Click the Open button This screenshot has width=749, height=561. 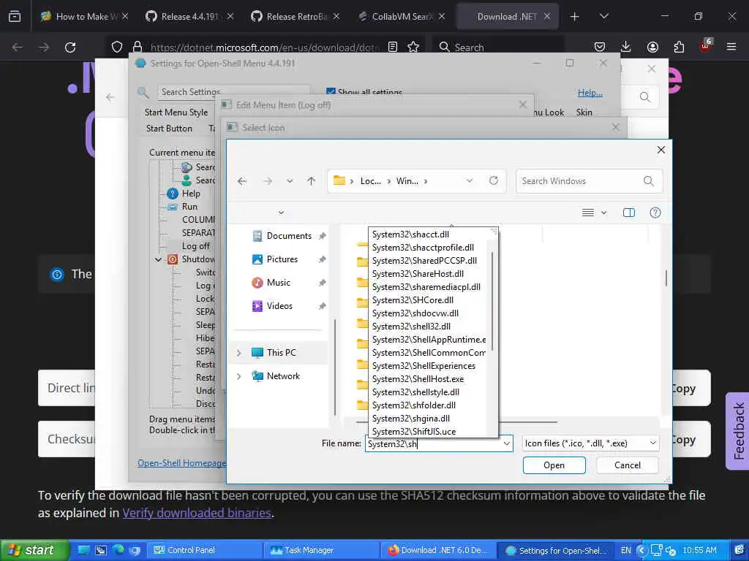pos(554,465)
